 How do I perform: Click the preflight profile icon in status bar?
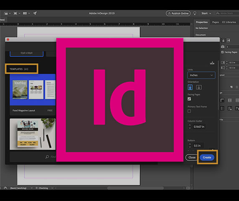pos(5,188)
